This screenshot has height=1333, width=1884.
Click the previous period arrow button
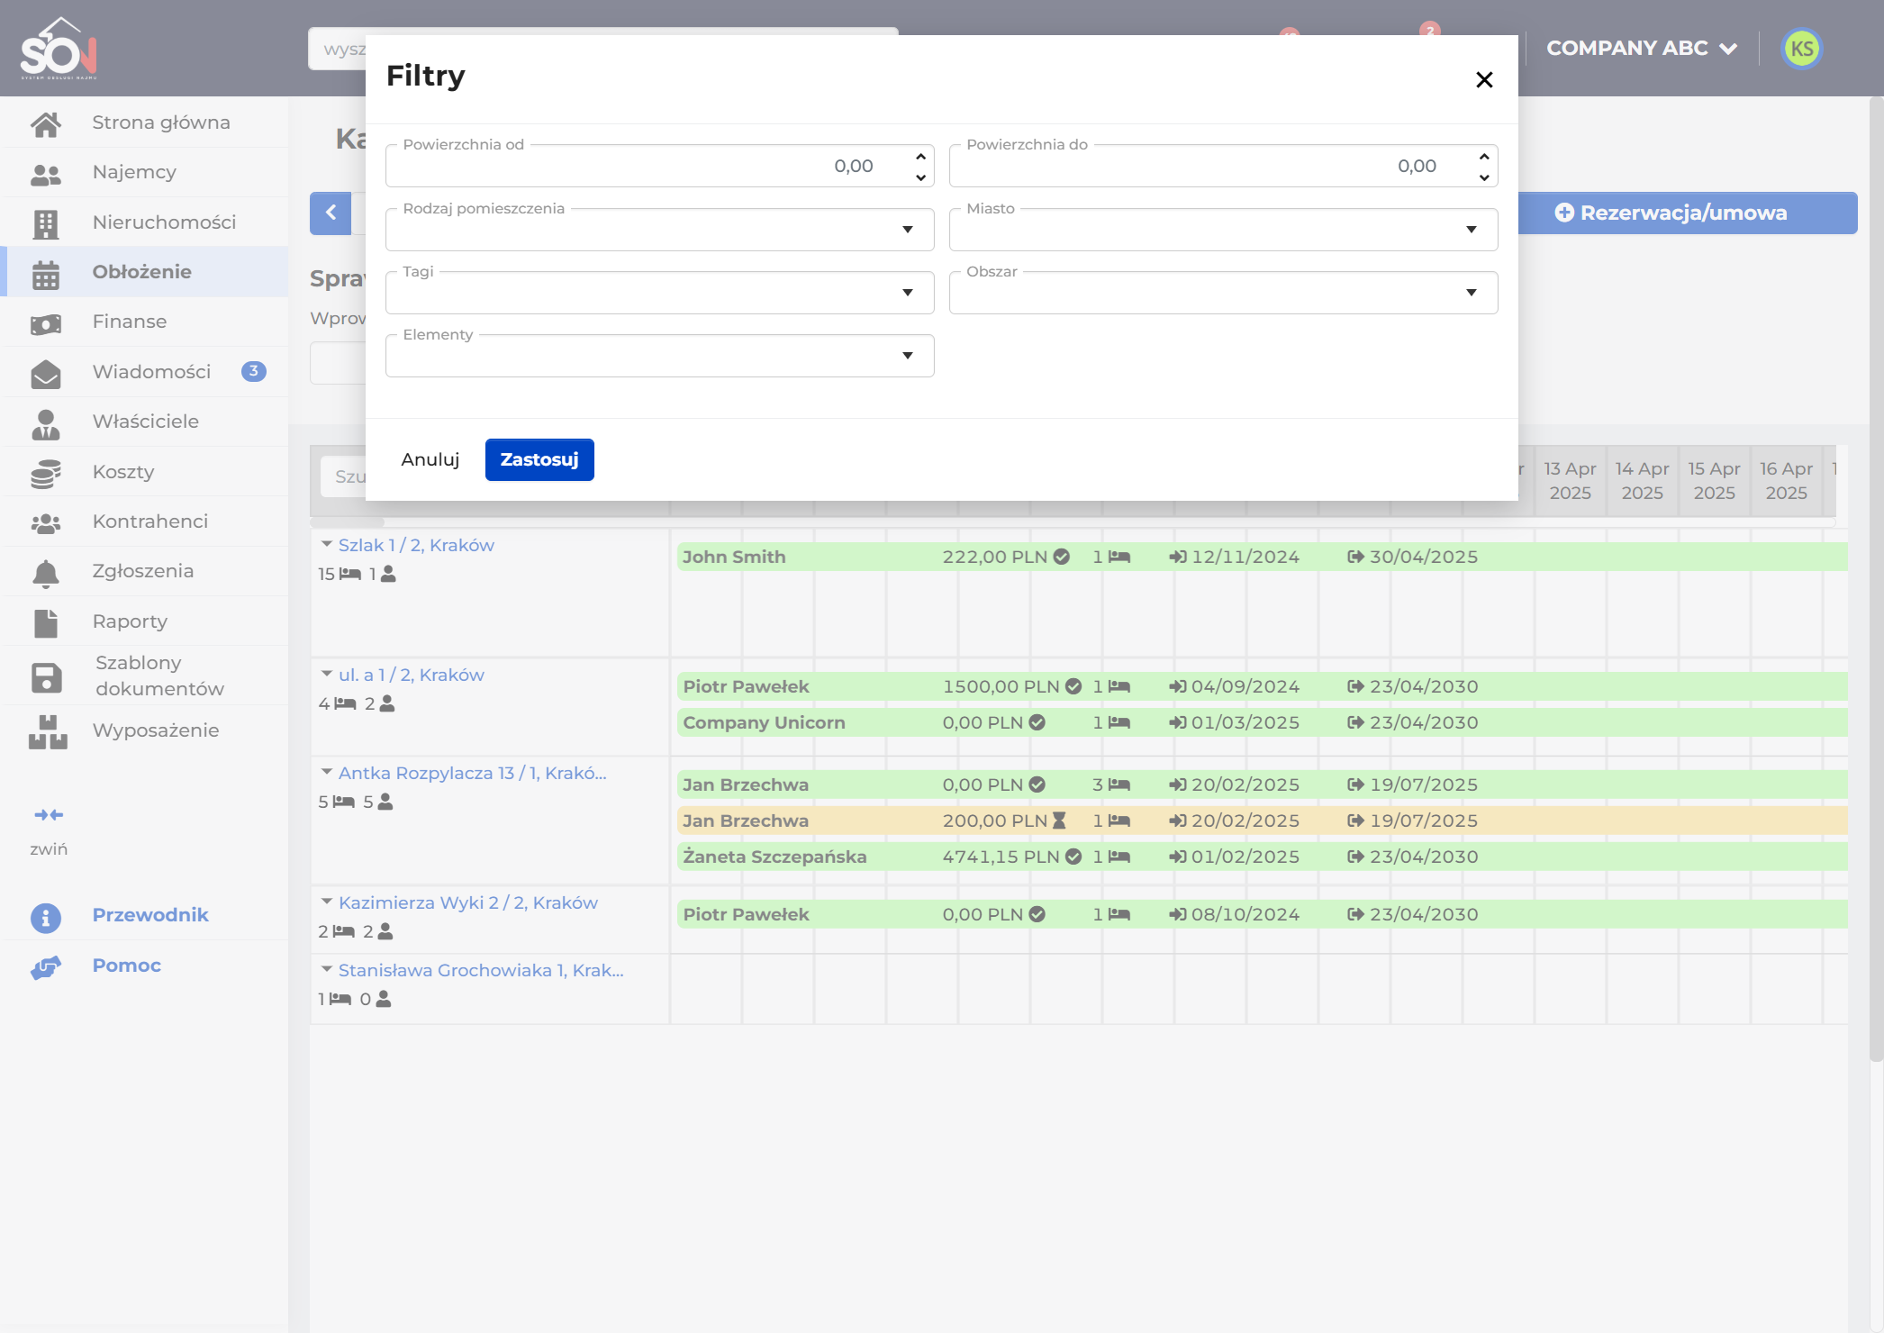[331, 213]
